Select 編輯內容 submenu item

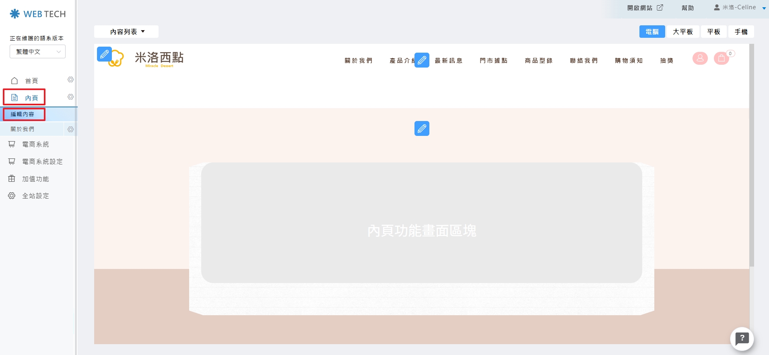tap(23, 114)
